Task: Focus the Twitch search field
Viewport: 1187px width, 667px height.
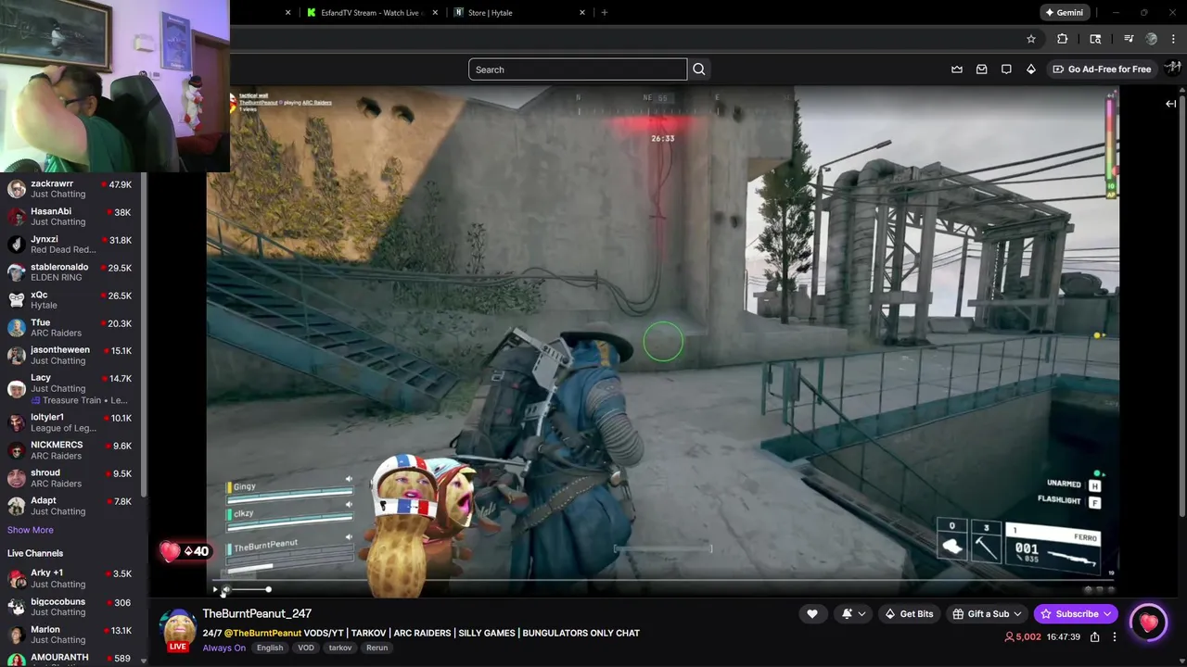Action: [x=578, y=69]
